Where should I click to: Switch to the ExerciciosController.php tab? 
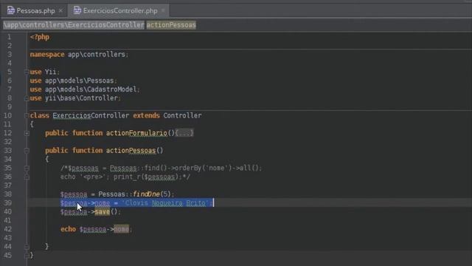(119, 11)
